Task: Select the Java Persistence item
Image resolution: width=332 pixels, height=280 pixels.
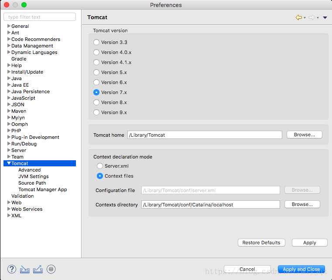Action: pyautogui.click(x=31, y=91)
